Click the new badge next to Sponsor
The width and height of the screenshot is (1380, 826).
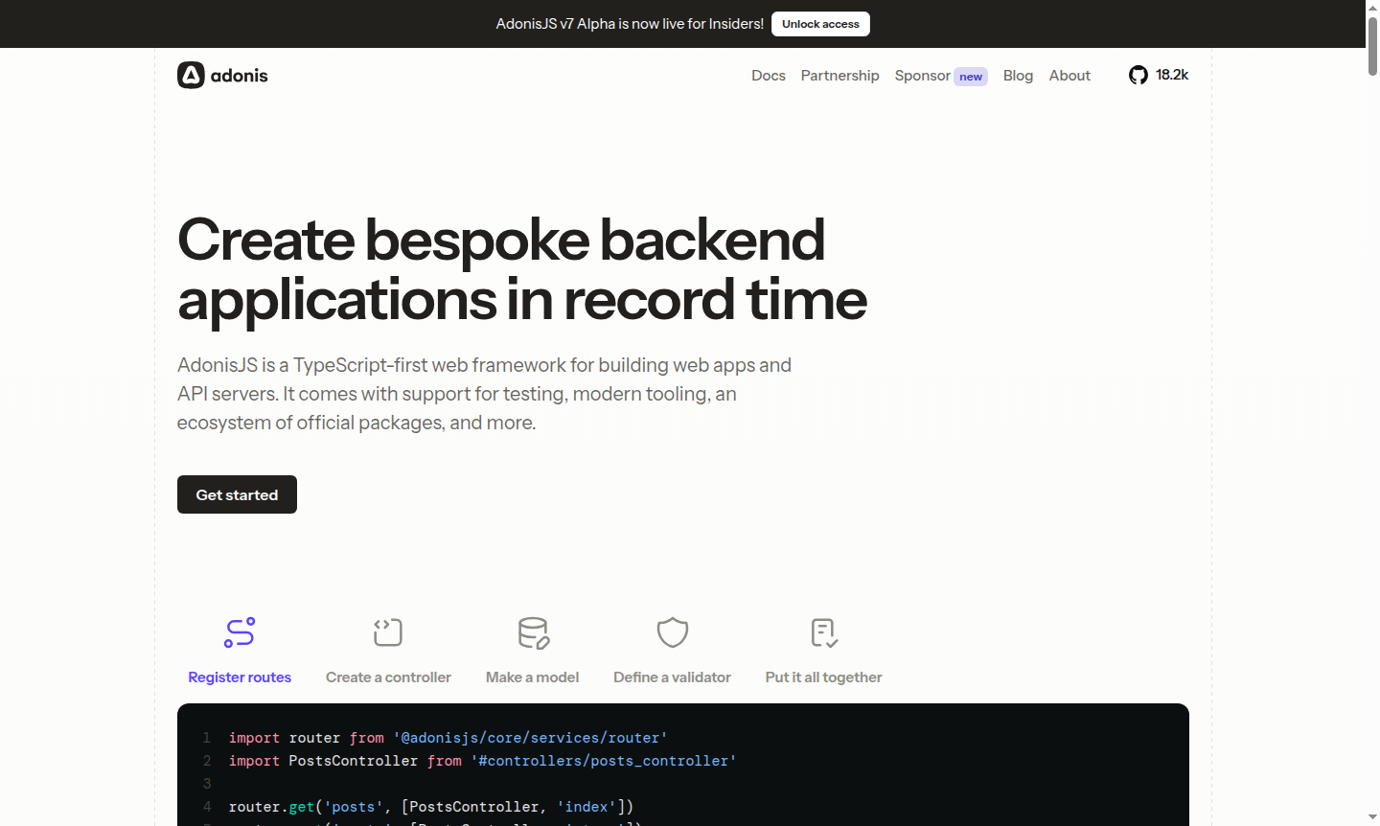(x=970, y=76)
